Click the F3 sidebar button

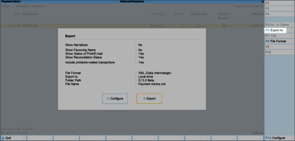tap(279, 9)
